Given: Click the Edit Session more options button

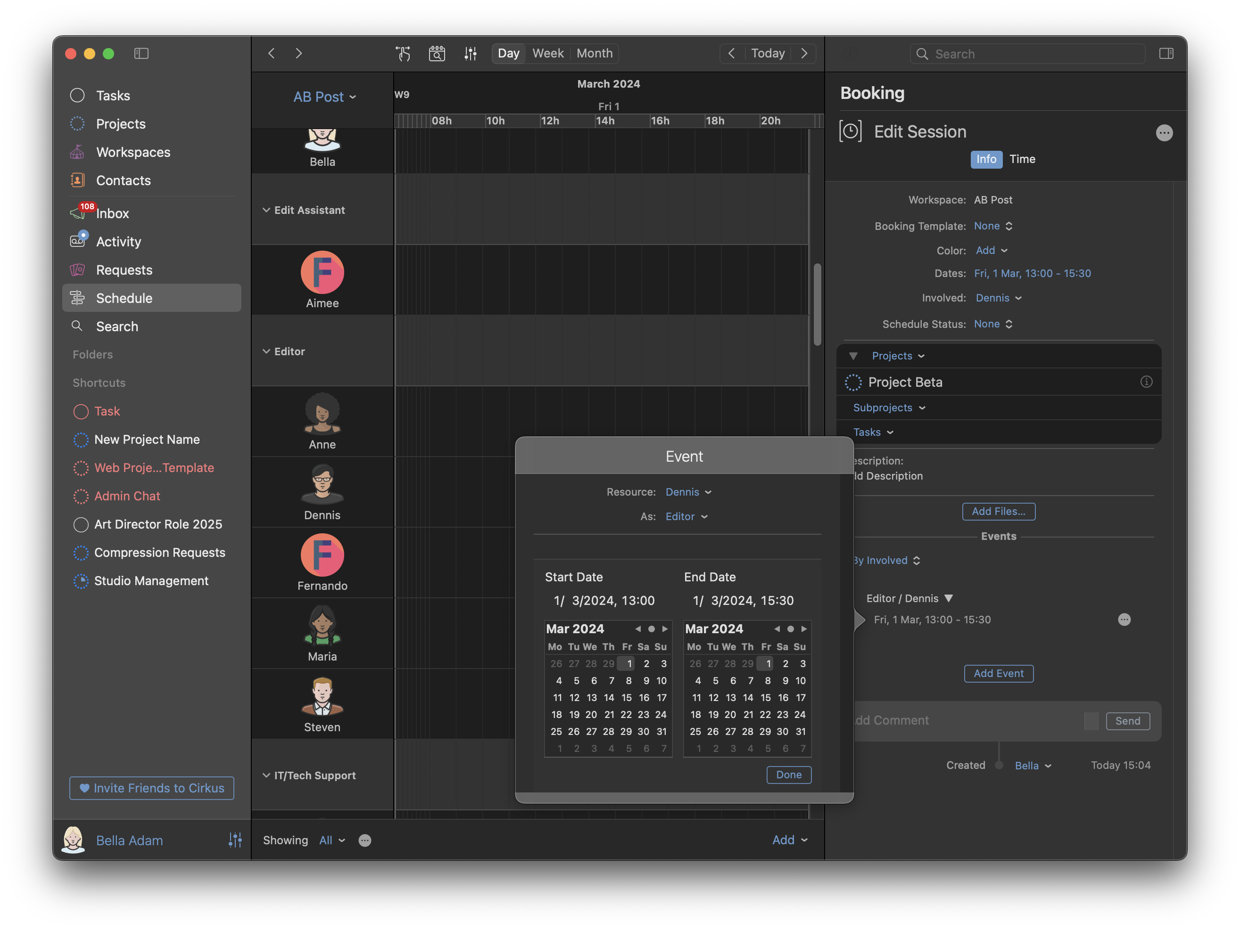Looking at the screenshot, I should 1164,133.
